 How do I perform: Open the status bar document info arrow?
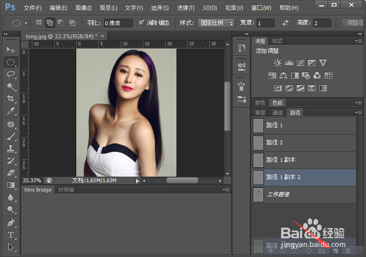tap(137, 180)
